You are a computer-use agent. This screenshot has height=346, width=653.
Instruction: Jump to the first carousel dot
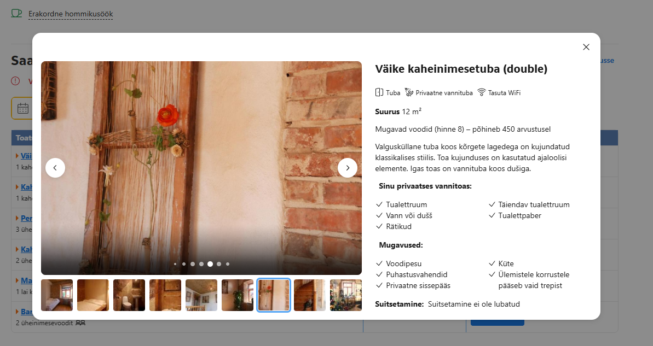[x=175, y=264]
